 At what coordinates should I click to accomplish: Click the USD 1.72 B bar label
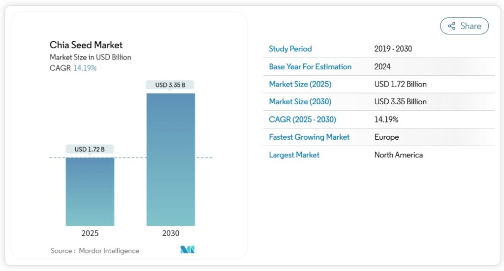(90, 149)
